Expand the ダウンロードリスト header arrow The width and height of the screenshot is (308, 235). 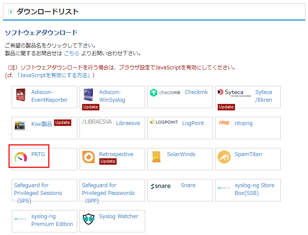pyautogui.click(x=10, y=12)
